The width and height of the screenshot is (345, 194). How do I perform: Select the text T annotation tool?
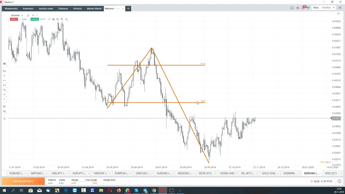click(4, 99)
